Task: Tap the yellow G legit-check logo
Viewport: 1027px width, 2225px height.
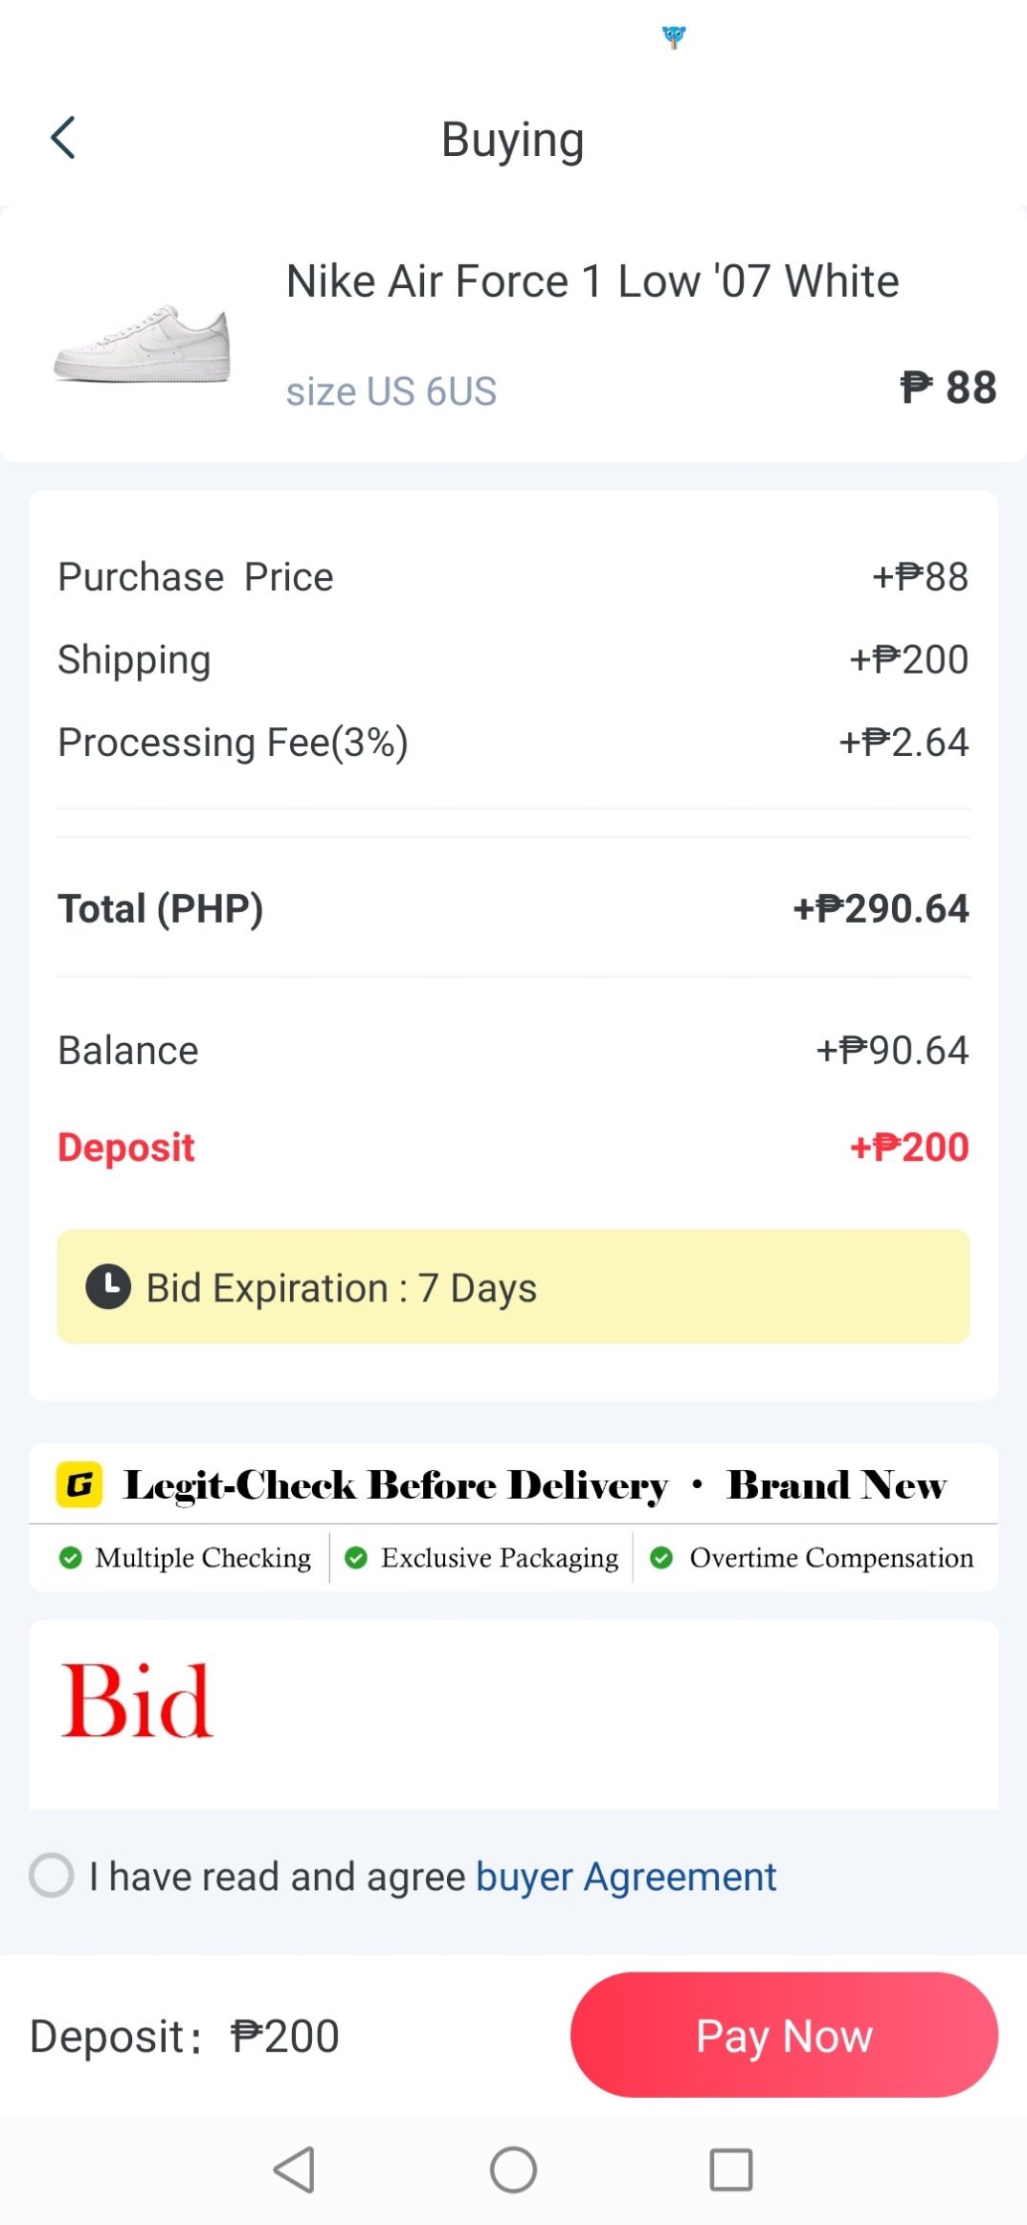Action: [79, 1484]
